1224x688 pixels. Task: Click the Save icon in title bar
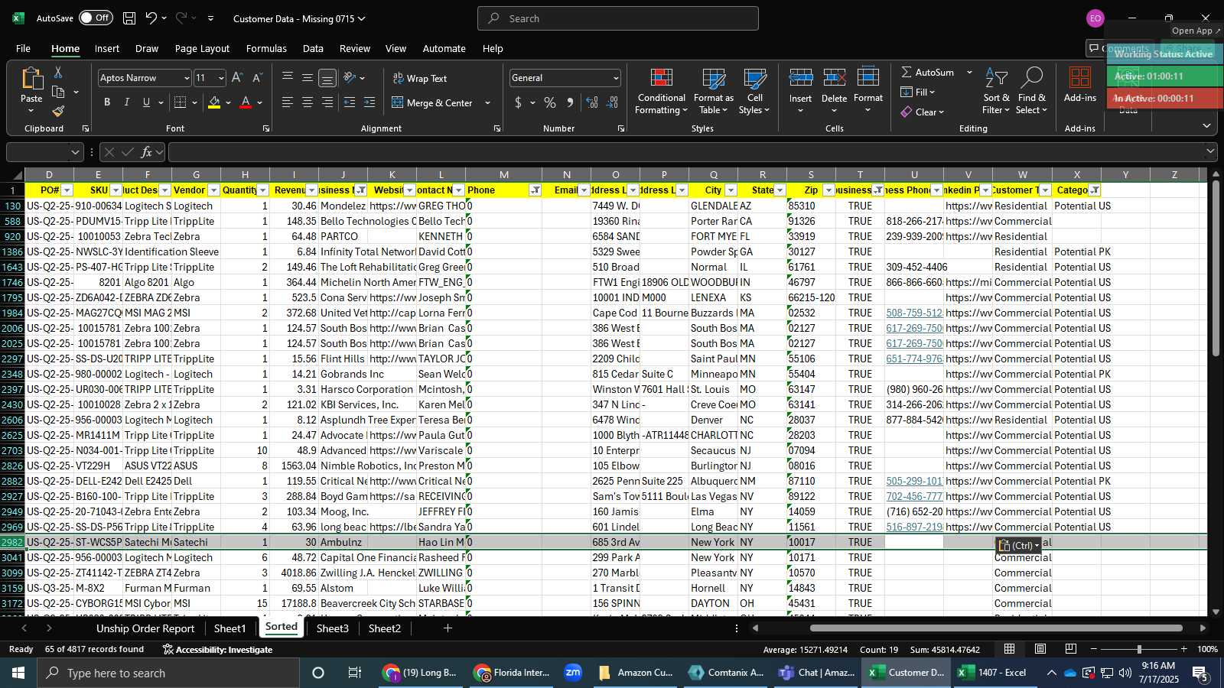129,18
